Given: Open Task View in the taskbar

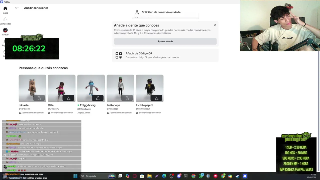Looking at the screenshot, I should (120, 176).
